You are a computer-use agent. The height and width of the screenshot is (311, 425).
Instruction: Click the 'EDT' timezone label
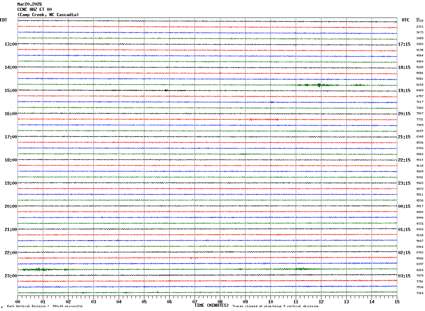(4, 20)
